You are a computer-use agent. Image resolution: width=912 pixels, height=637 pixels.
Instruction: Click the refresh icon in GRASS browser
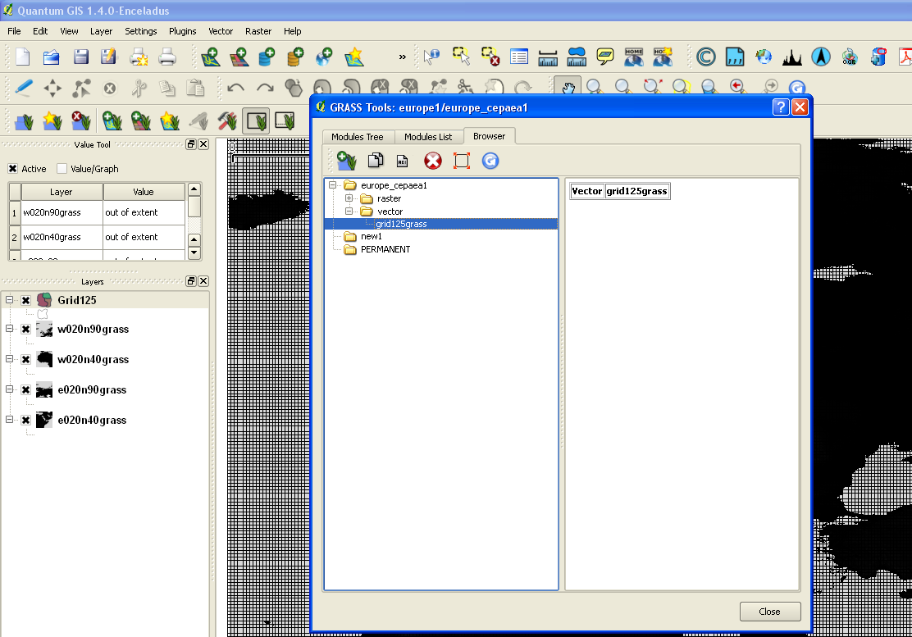pos(490,161)
